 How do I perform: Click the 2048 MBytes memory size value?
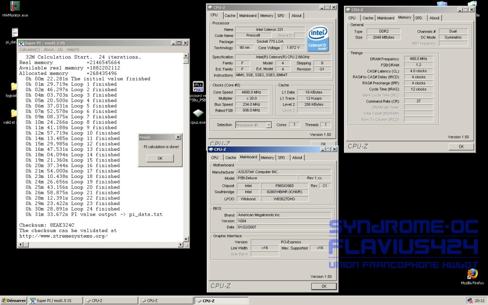pyautogui.click(x=383, y=37)
